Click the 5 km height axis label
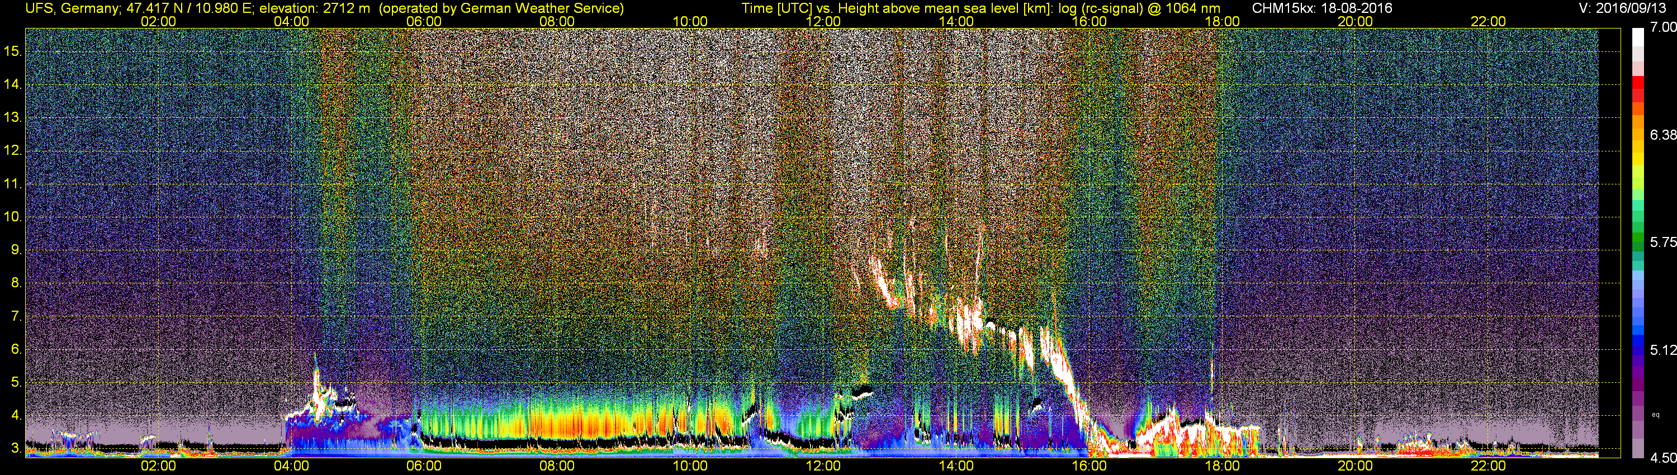Screen dimensions: 1677x475 [x=16, y=382]
